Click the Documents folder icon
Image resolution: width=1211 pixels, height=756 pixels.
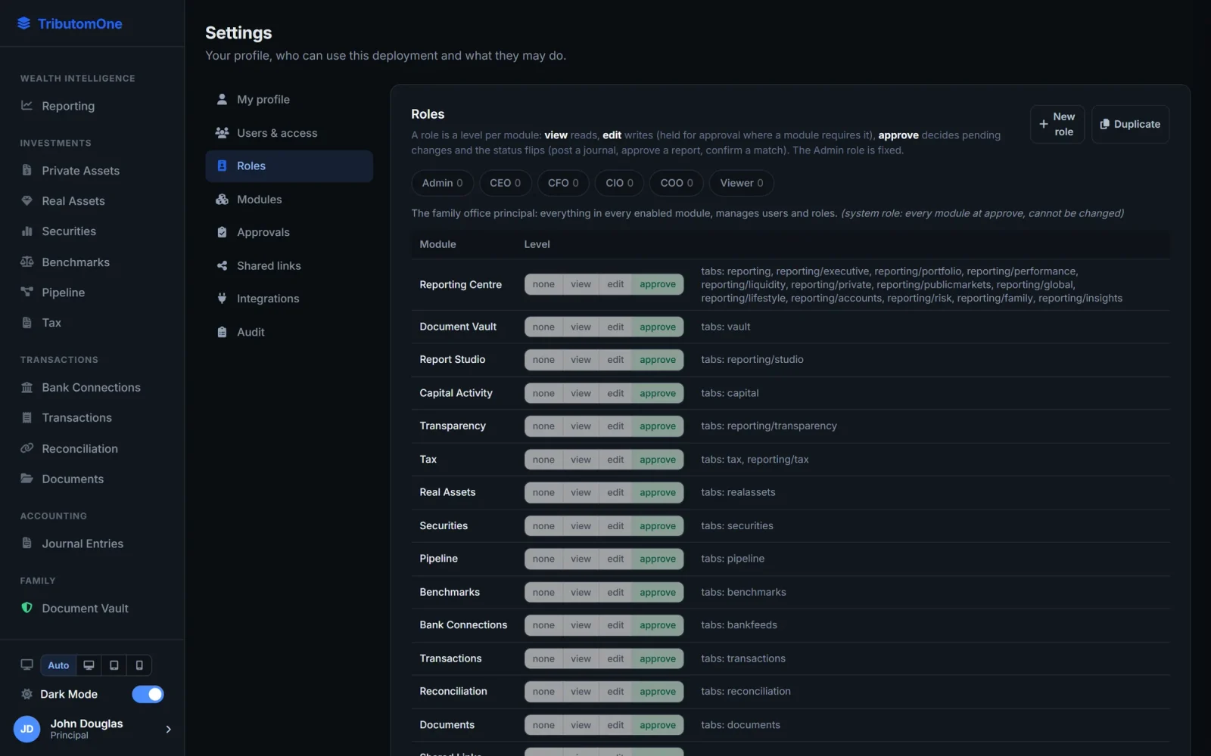click(x=26, y=479)
